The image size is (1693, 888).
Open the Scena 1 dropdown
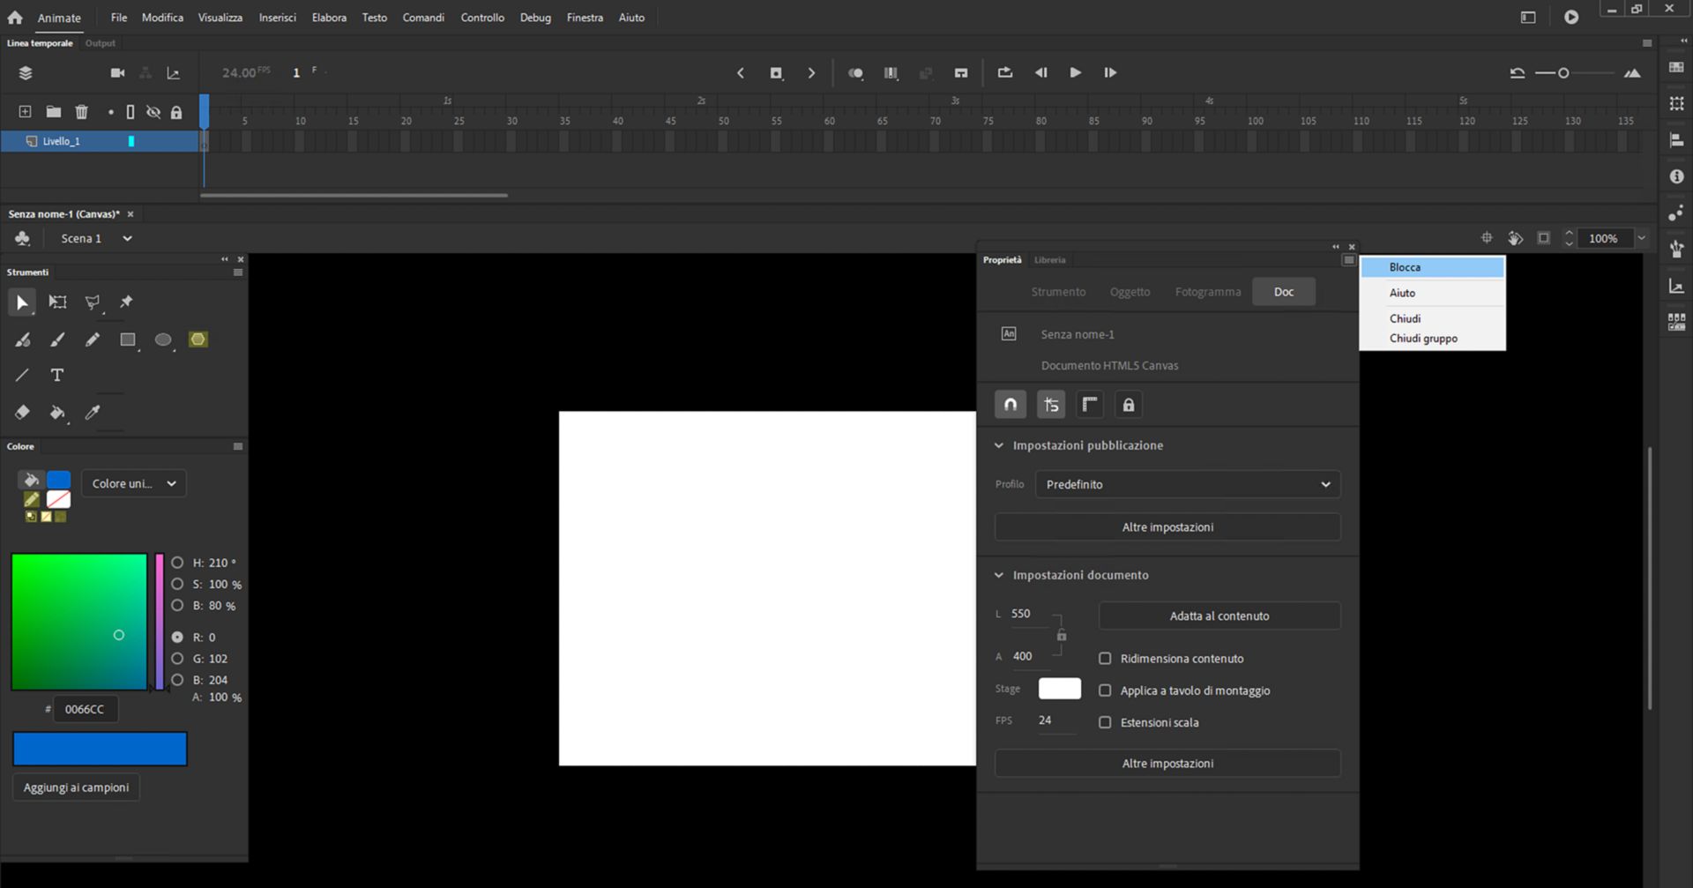pos(126,238)
